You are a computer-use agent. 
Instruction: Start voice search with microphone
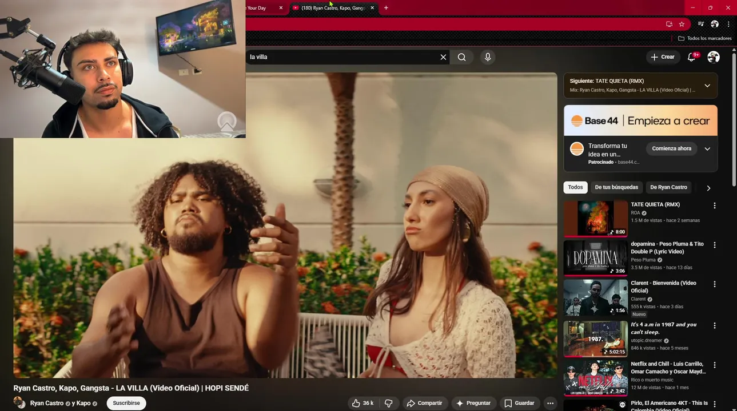[x=488, y=57]
